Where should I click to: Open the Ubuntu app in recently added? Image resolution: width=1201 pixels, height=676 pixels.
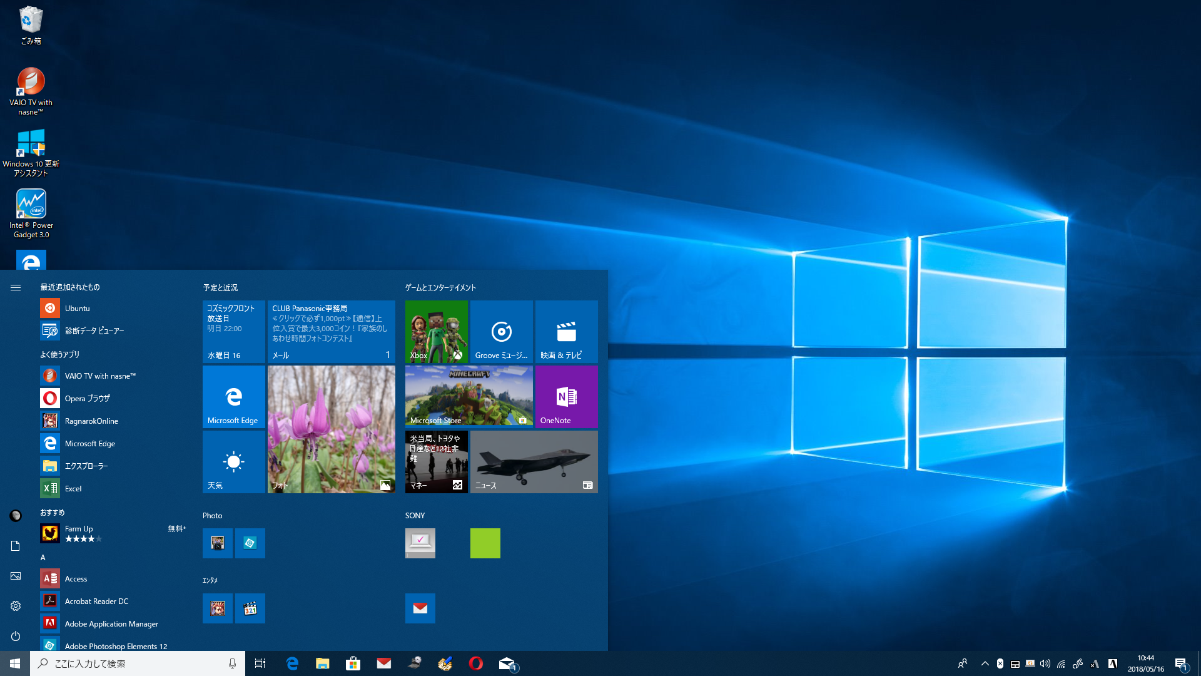(x=114, y=308)
